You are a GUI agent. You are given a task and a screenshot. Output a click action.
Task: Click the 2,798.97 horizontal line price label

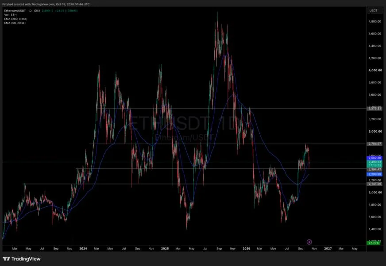374,144
